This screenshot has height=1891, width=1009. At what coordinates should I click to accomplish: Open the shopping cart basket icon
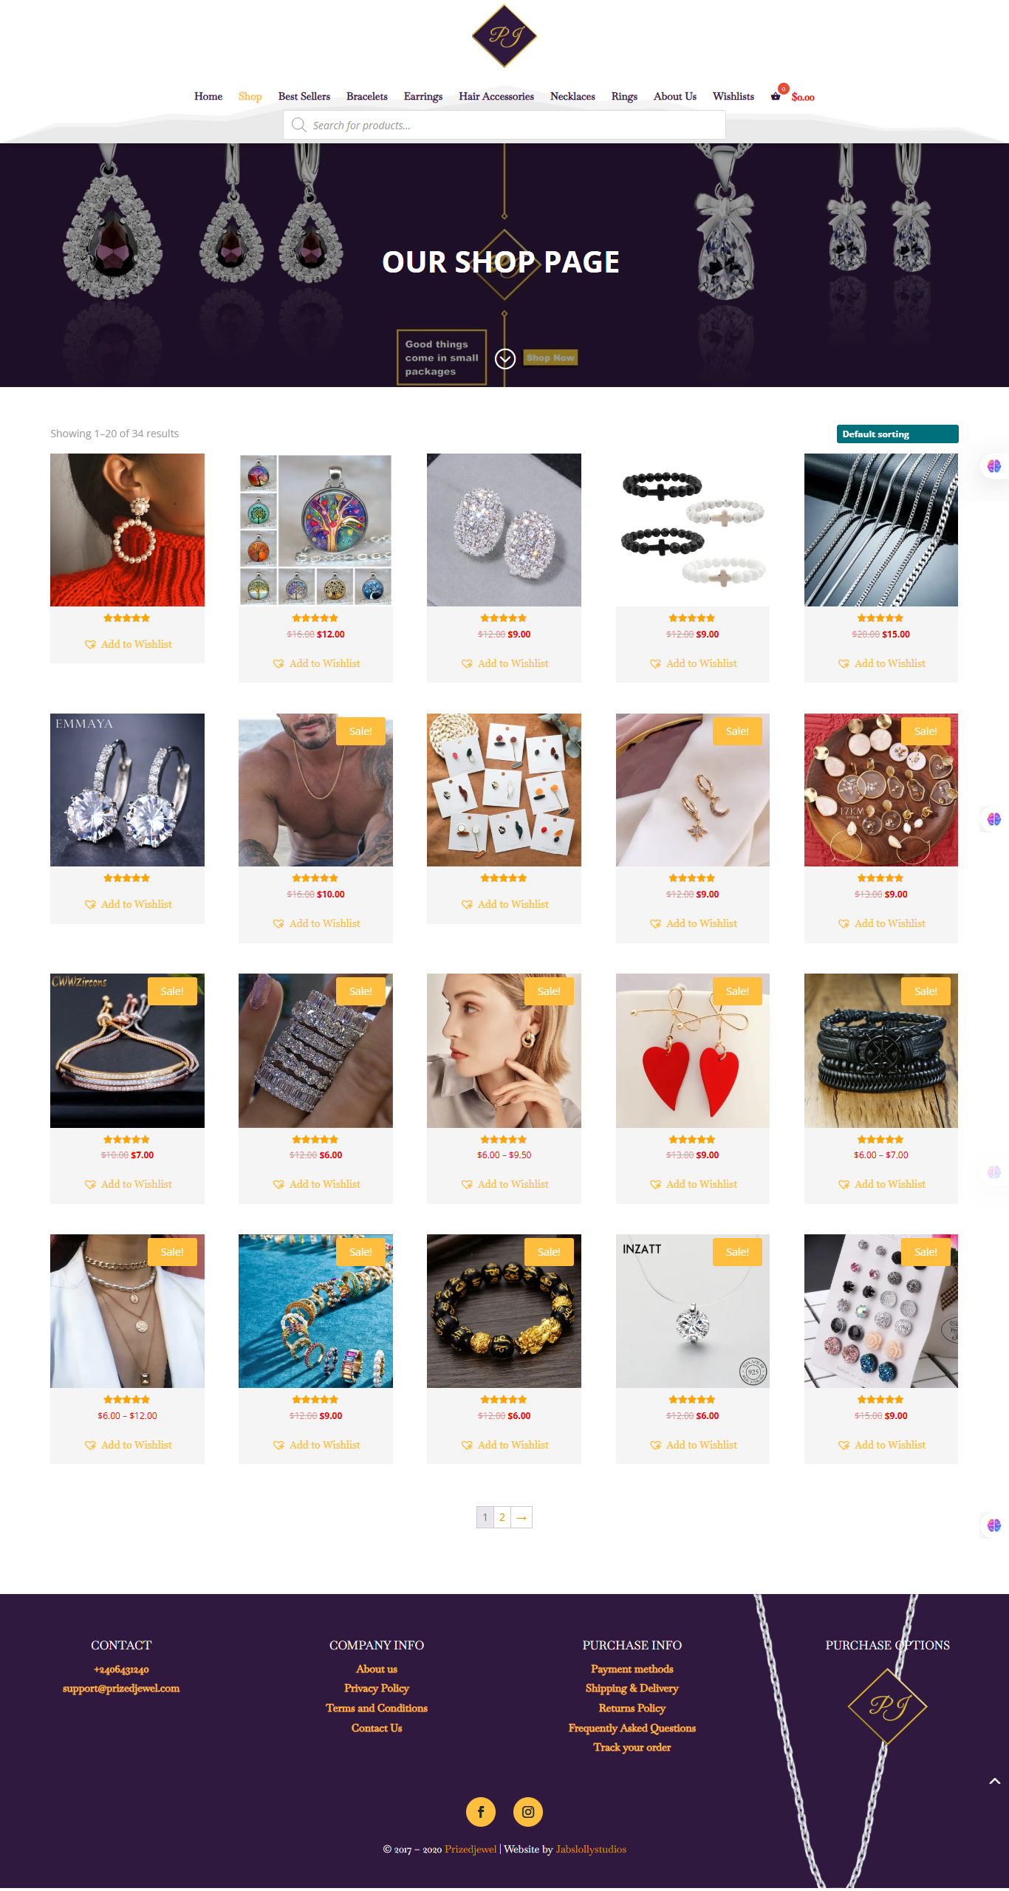click(776, 96)
